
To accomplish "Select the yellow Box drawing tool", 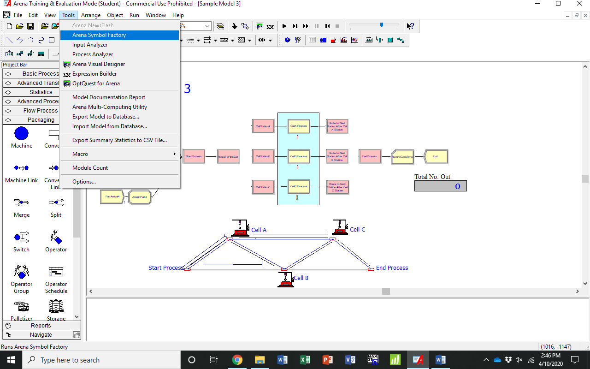I will click(52, 40).
